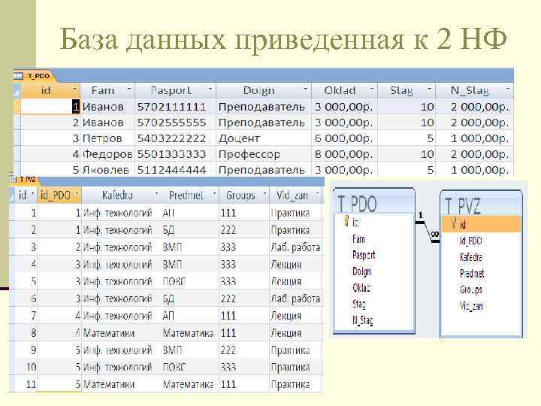Click the Oklad column header
541x406 pixels.
pos(344,90)
